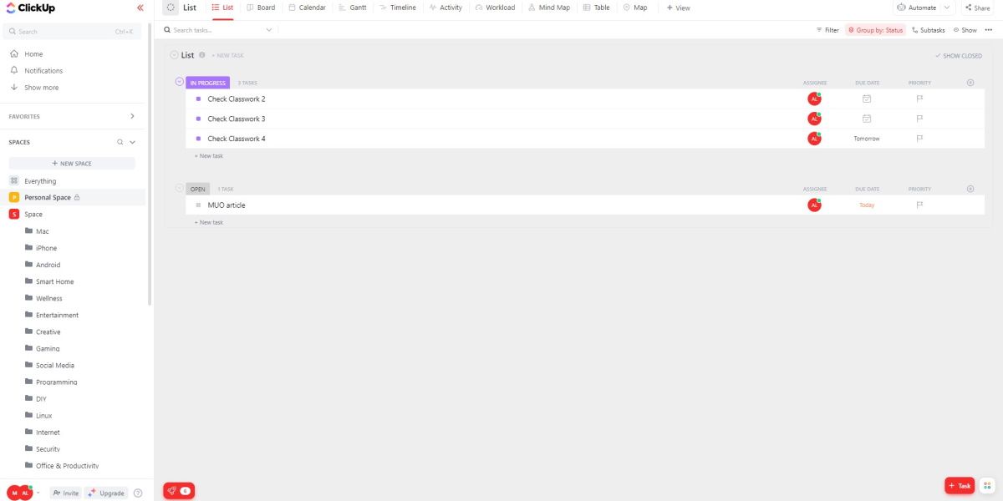Open the Smart Home folder

tap(49, 281)
